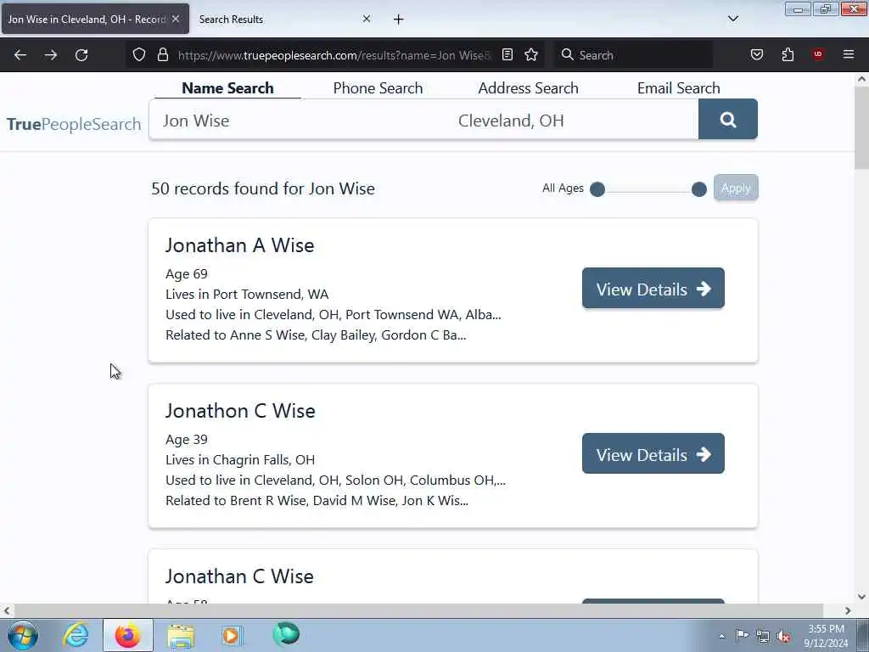
Task: Click the Lives in Port Townsend, WA line
Action: tap(247, 294)
